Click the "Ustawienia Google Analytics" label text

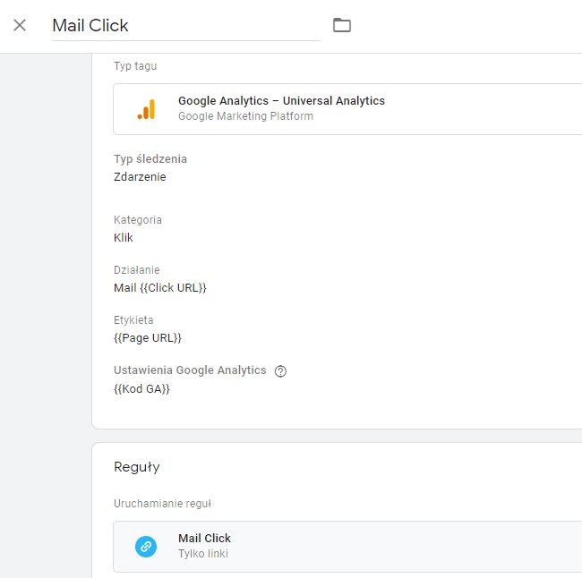[190, 370]
